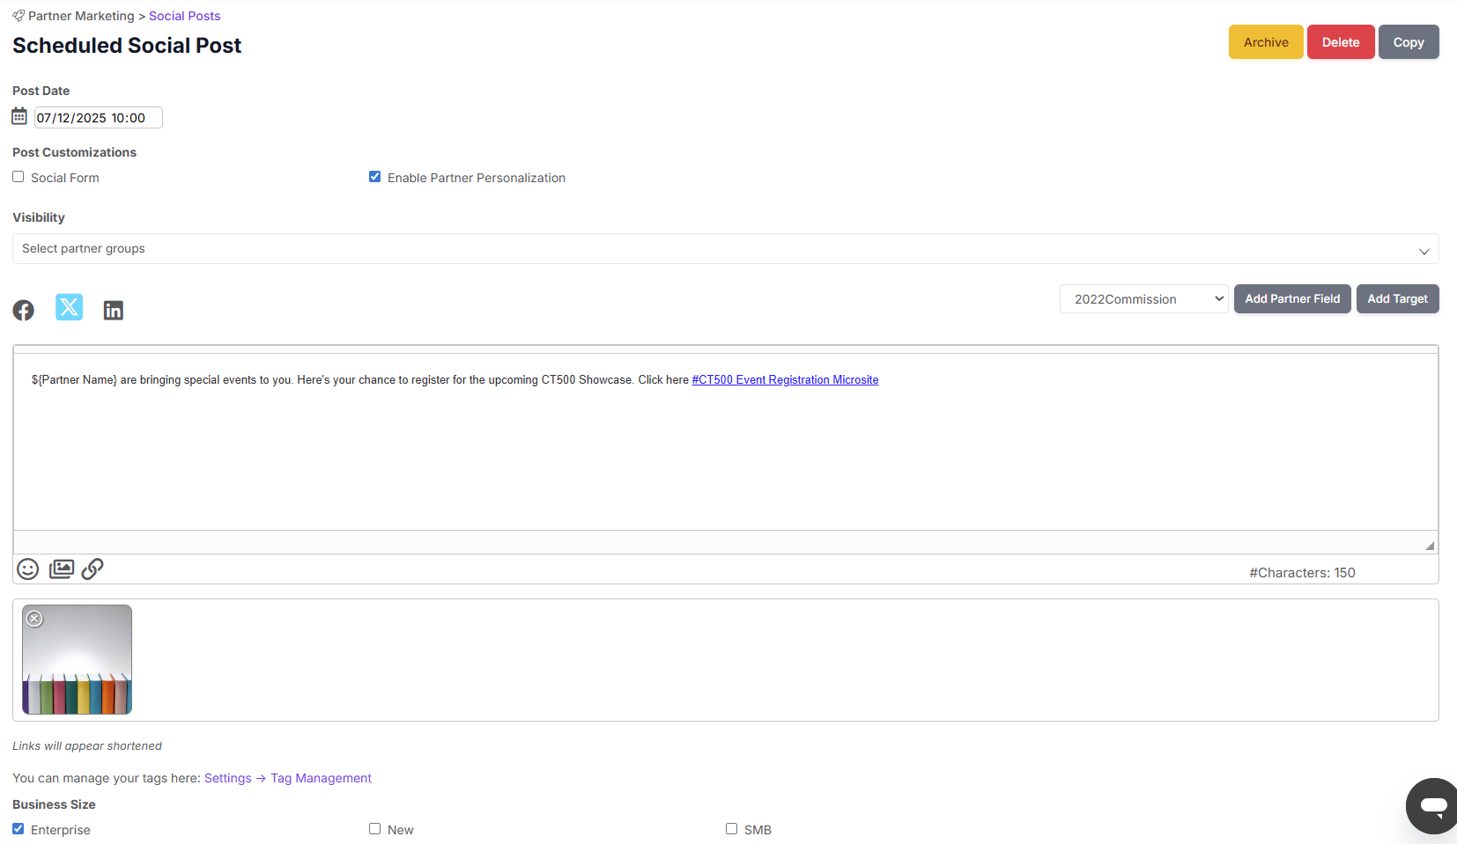Click the Archive button

1265,42
